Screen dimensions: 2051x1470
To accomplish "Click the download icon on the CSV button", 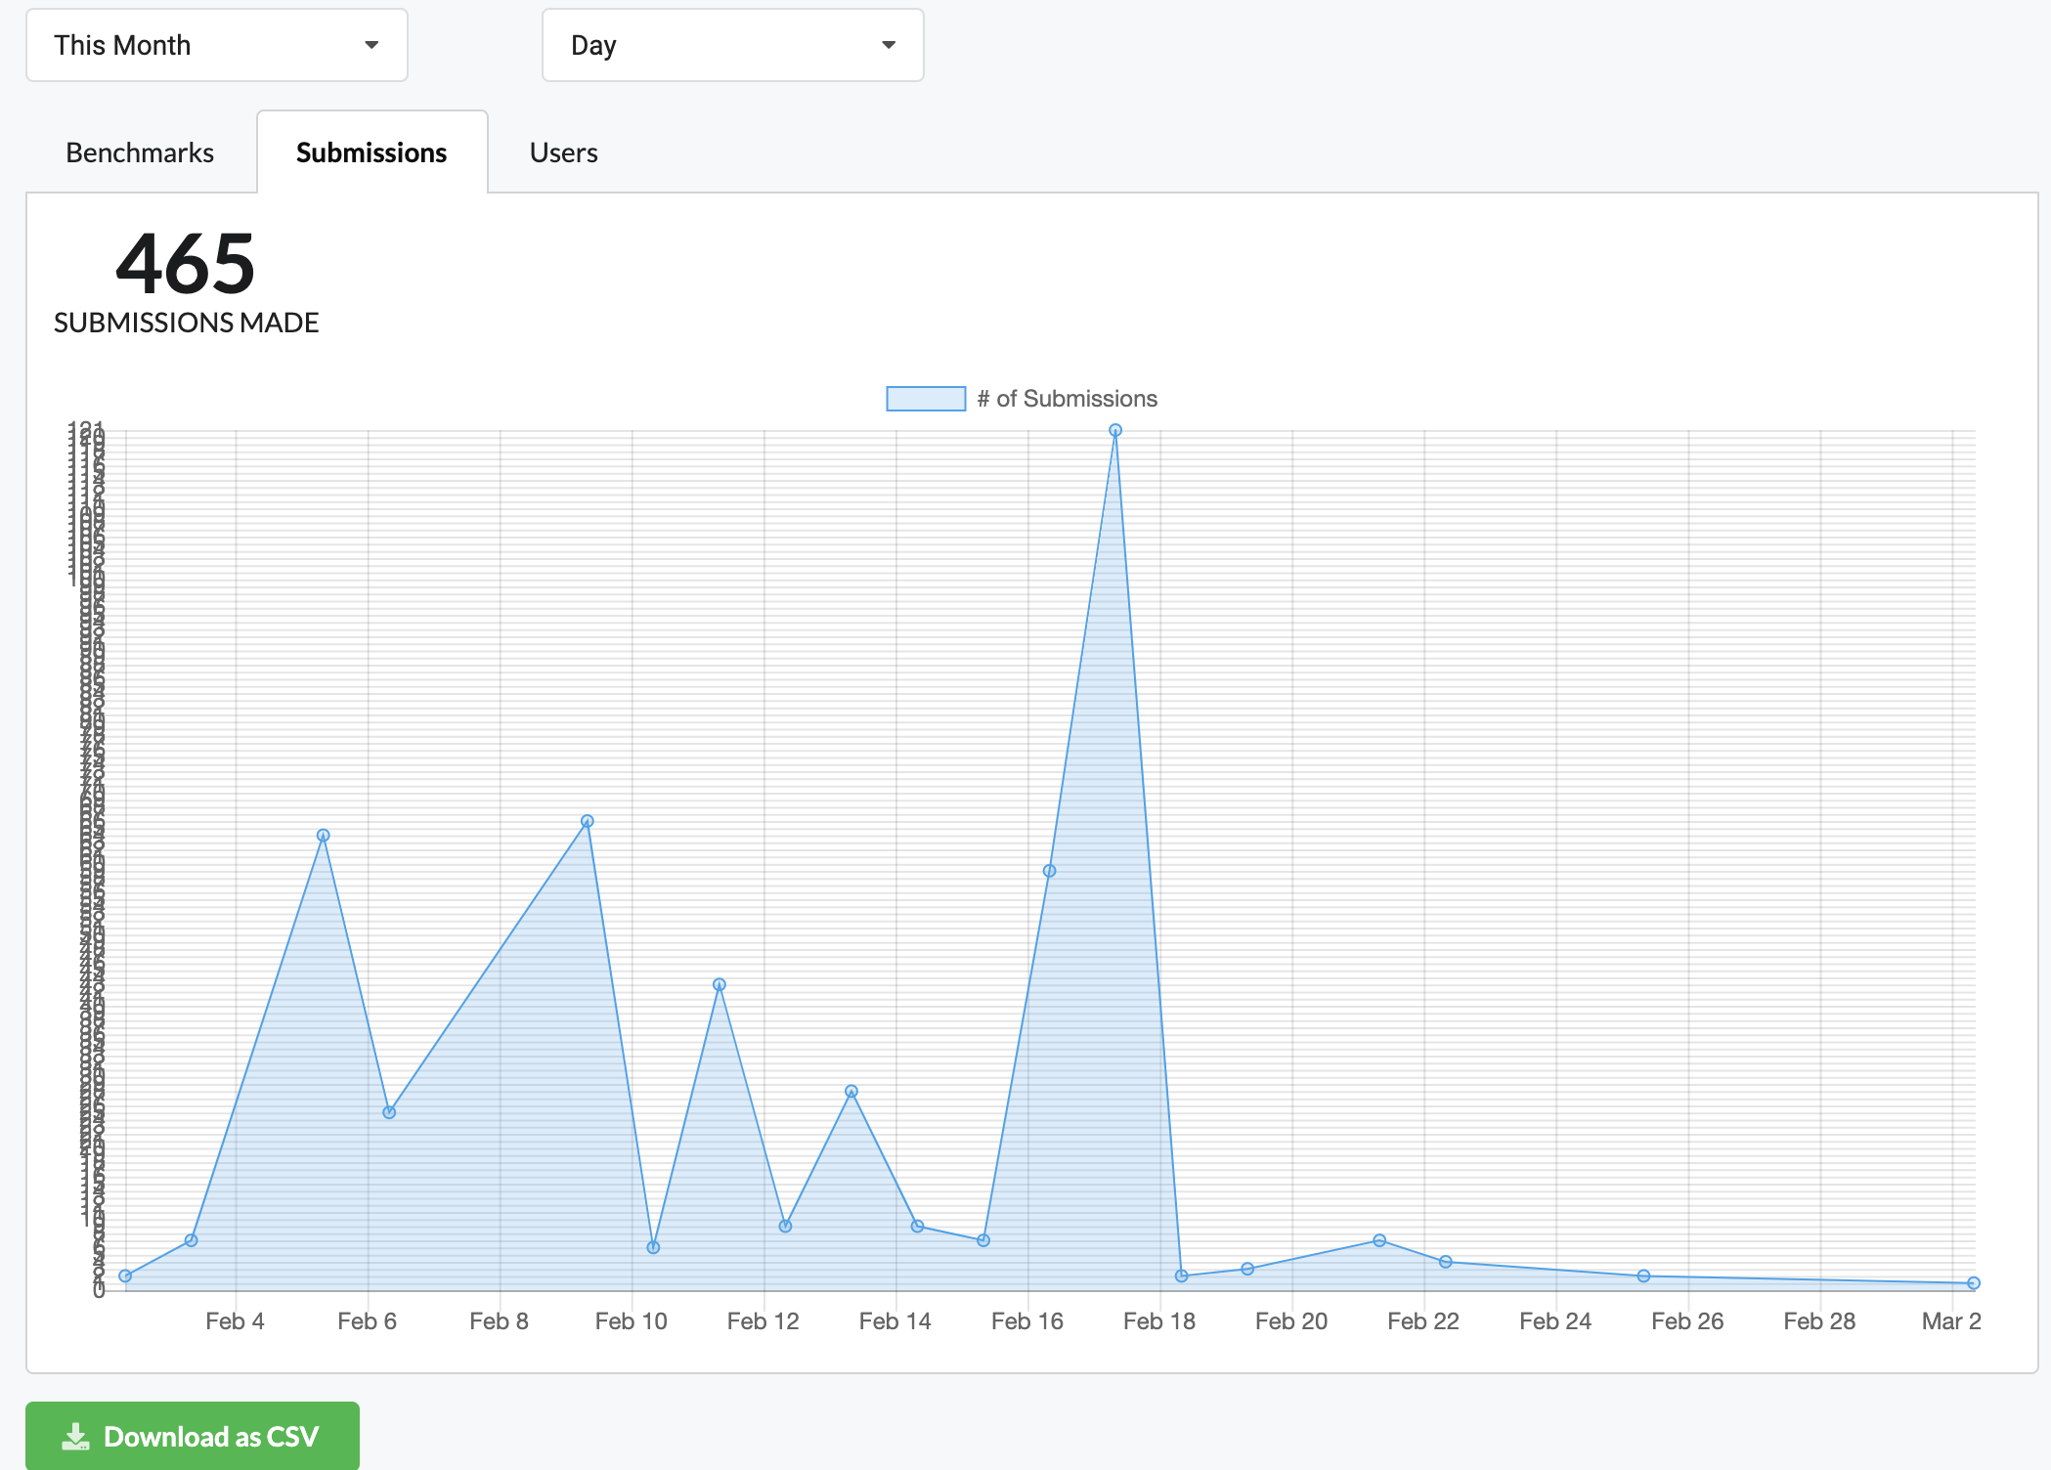I will pyautogui.click(x=76, y=1436).
